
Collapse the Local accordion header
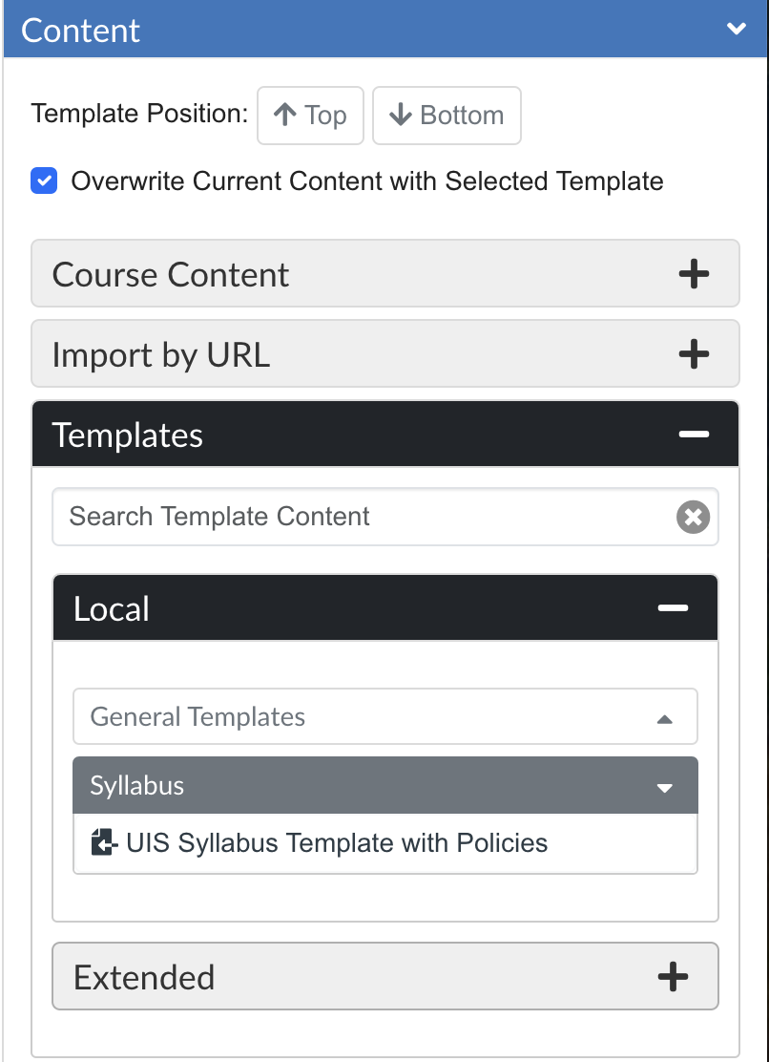385,608
